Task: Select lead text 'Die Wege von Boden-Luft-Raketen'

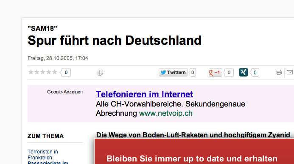Action: coord(152,135)
